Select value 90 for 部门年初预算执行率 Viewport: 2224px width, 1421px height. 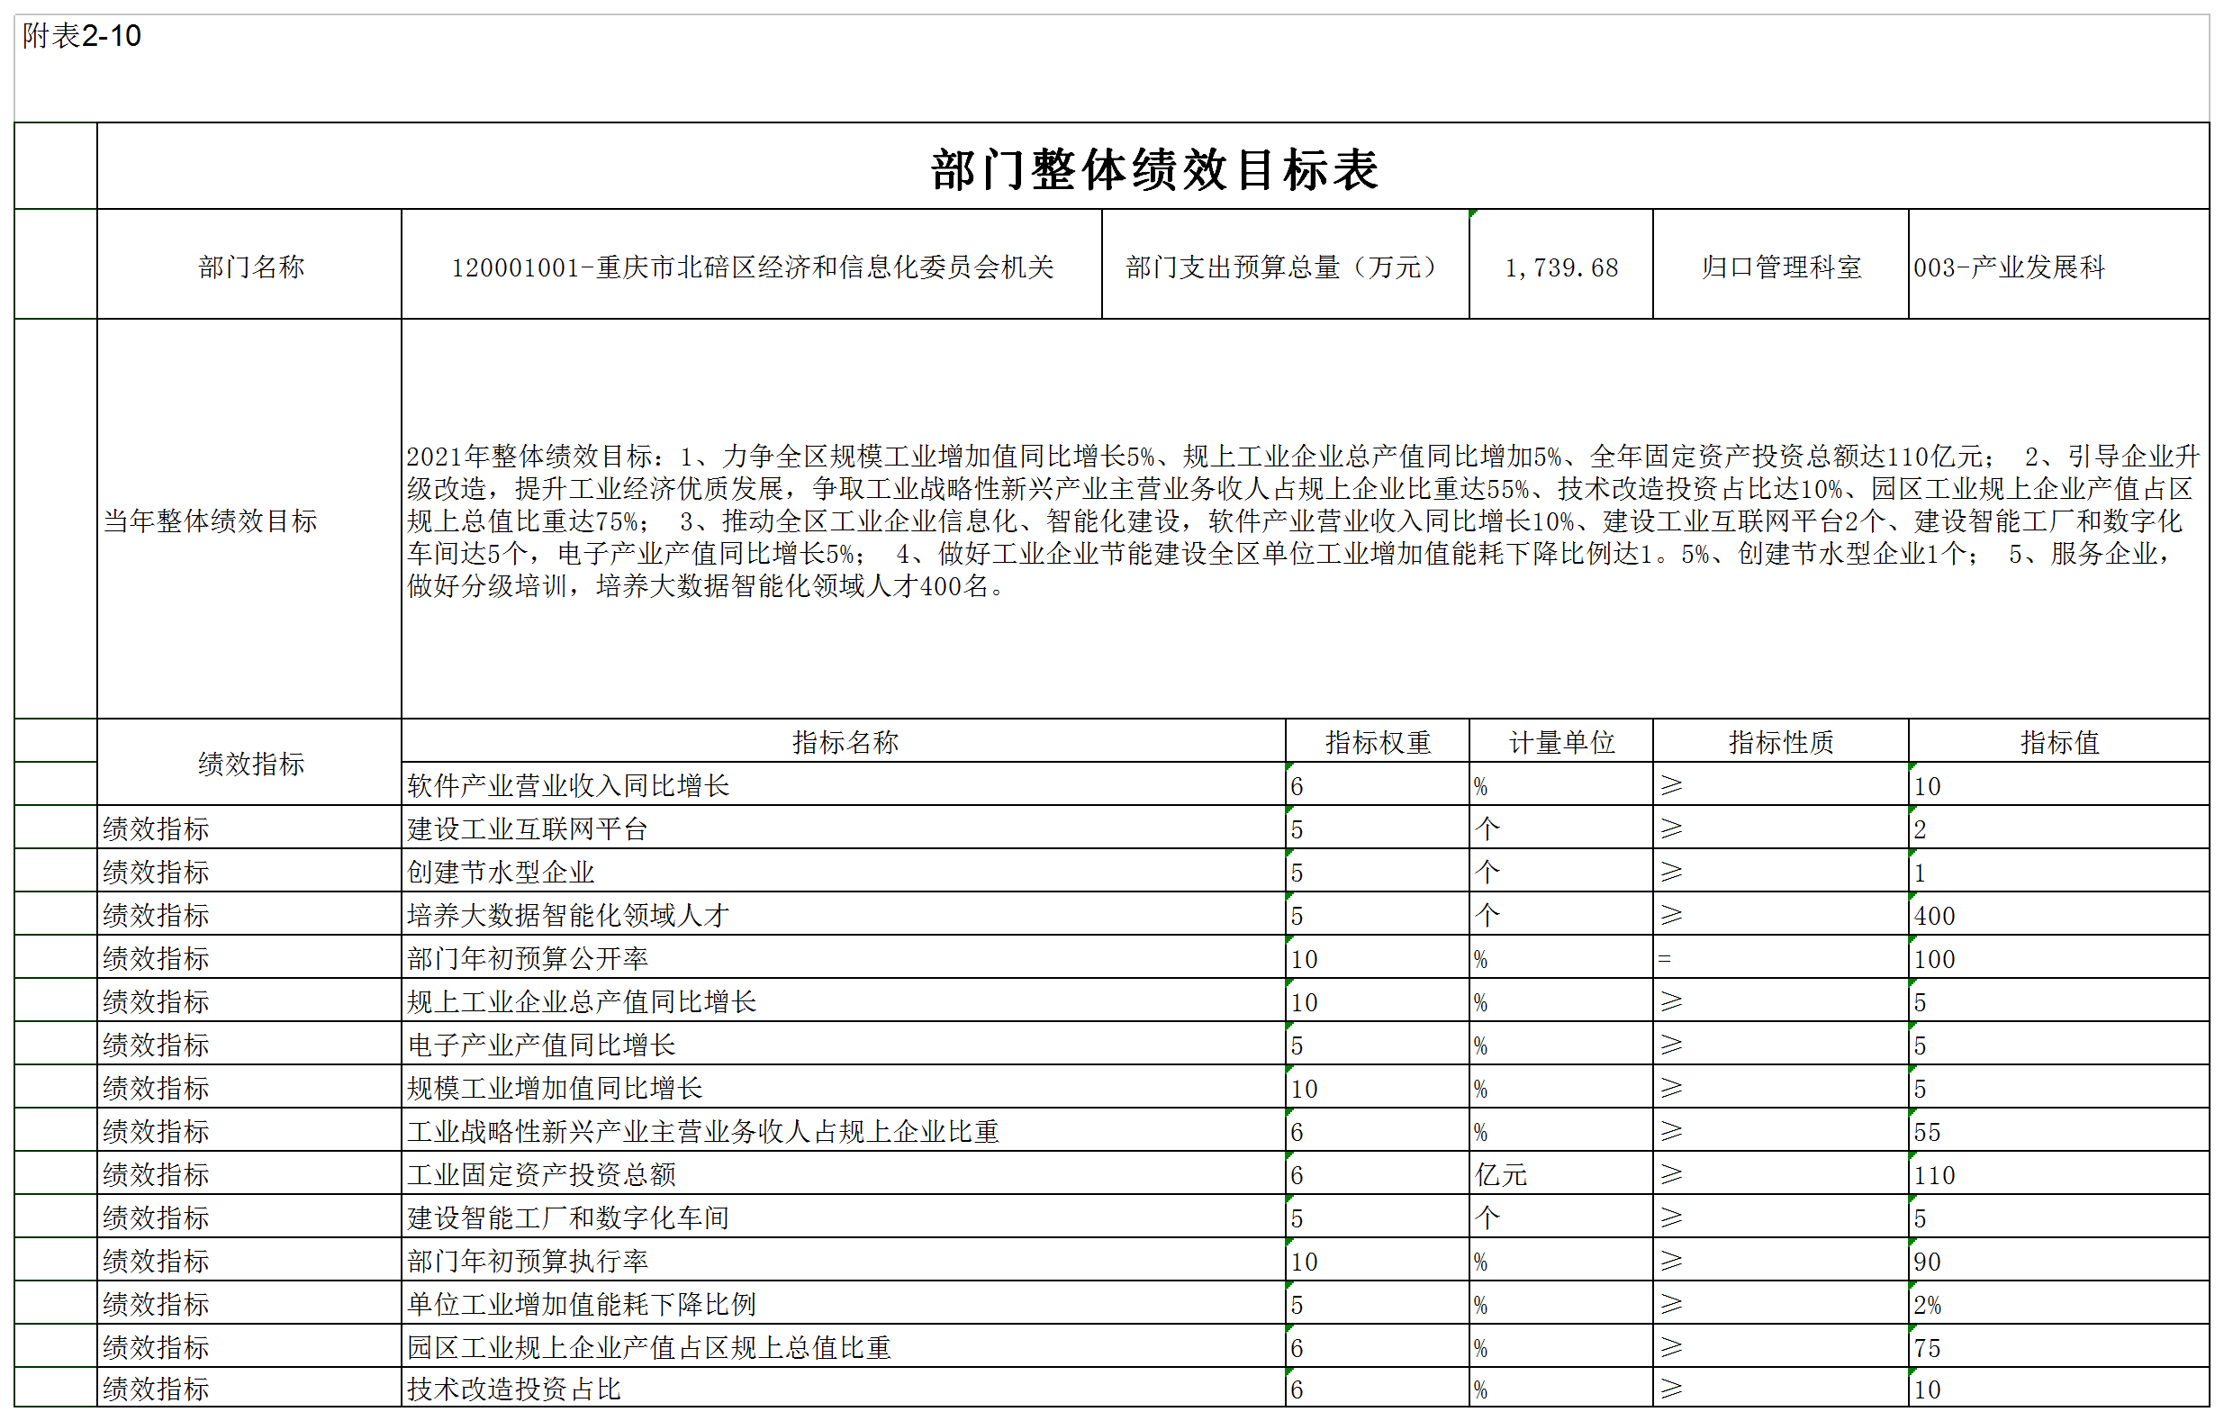[x=2058, y=1260]
